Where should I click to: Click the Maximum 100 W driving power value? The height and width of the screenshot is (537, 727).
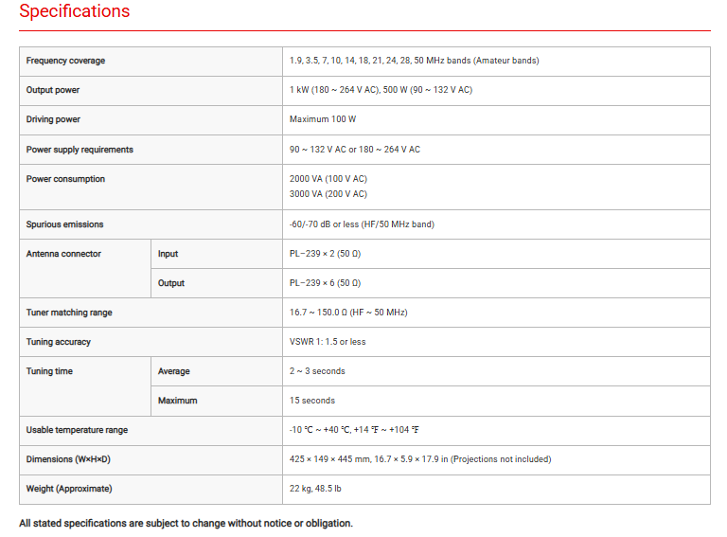tap(323, 119)
